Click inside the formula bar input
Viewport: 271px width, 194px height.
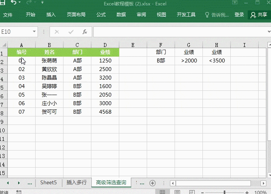pos(178,32)
